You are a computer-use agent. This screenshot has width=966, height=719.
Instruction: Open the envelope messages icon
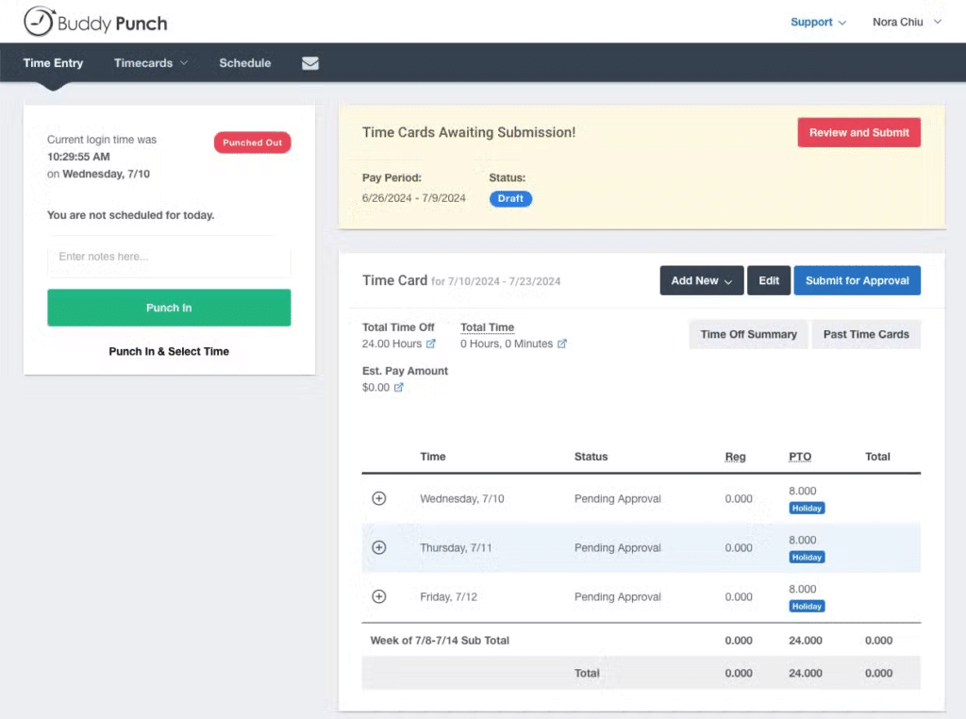309,63
